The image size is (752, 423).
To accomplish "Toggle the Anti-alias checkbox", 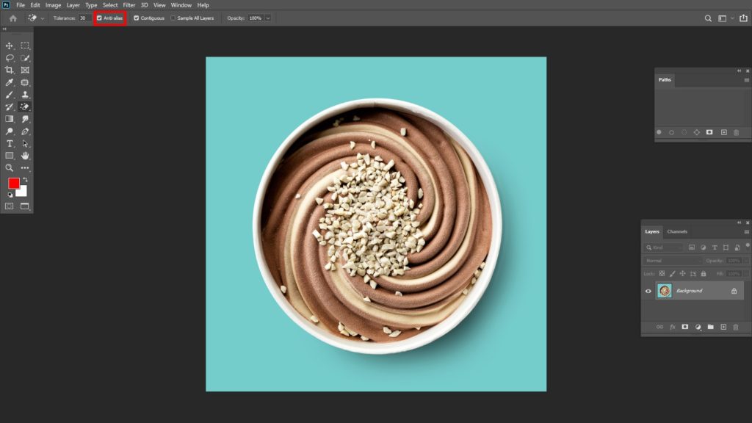I will tap(99, 18).
